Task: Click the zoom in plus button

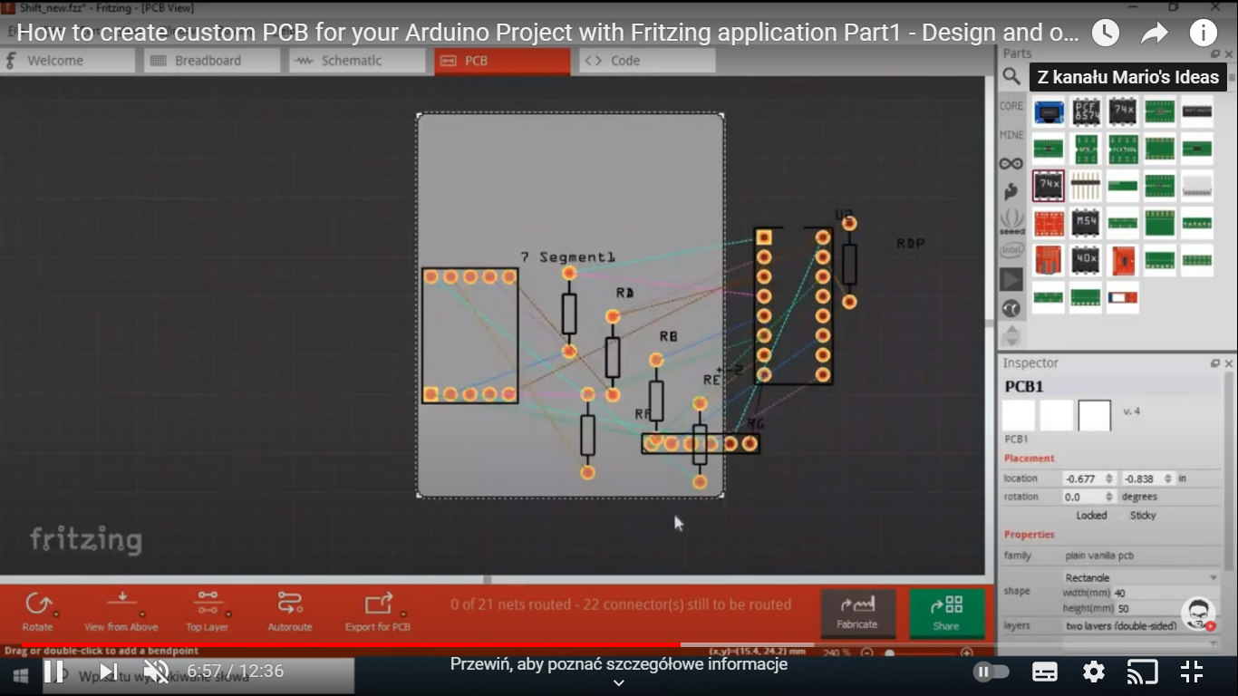Action: point(967,652)
